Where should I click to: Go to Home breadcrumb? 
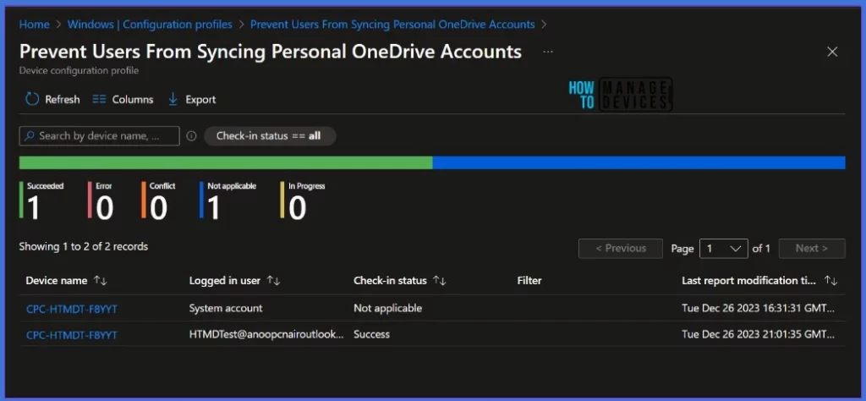(34, 25)
